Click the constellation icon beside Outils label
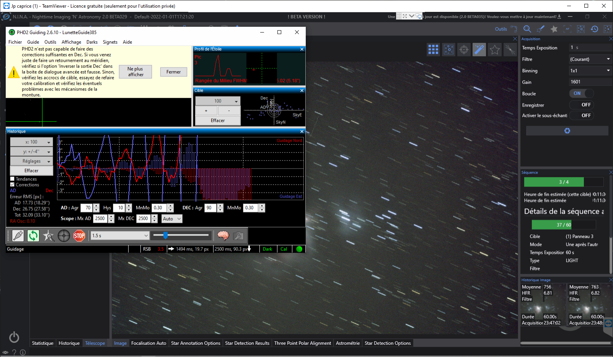 coord(514,29)
